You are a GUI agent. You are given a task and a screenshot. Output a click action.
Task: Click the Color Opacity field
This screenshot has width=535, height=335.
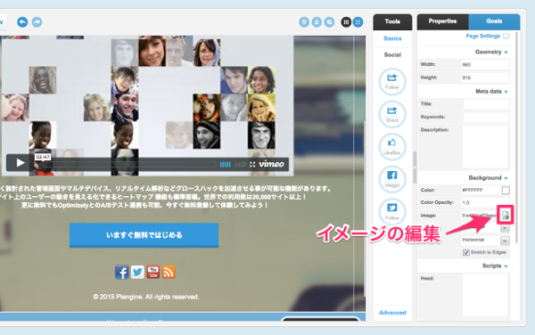(x=485, y=203)
